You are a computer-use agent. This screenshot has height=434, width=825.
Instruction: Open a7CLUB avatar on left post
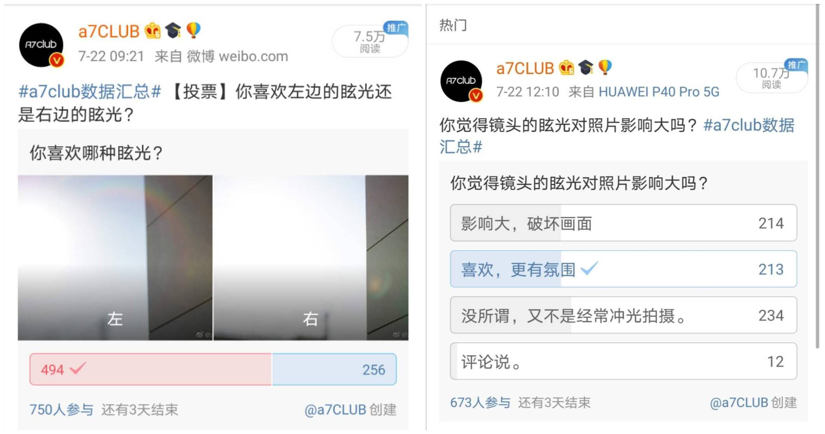point(41,45)
